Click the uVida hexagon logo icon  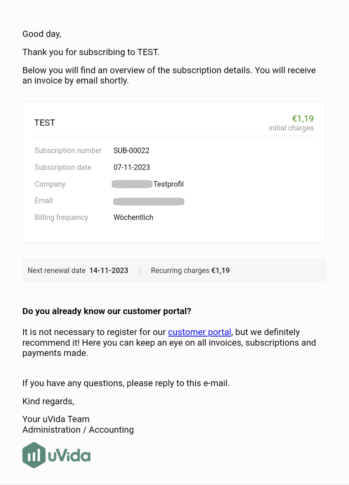(x=34, y=455)
